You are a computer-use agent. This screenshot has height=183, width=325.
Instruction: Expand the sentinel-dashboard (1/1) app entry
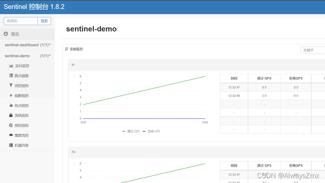click(27, 45)
